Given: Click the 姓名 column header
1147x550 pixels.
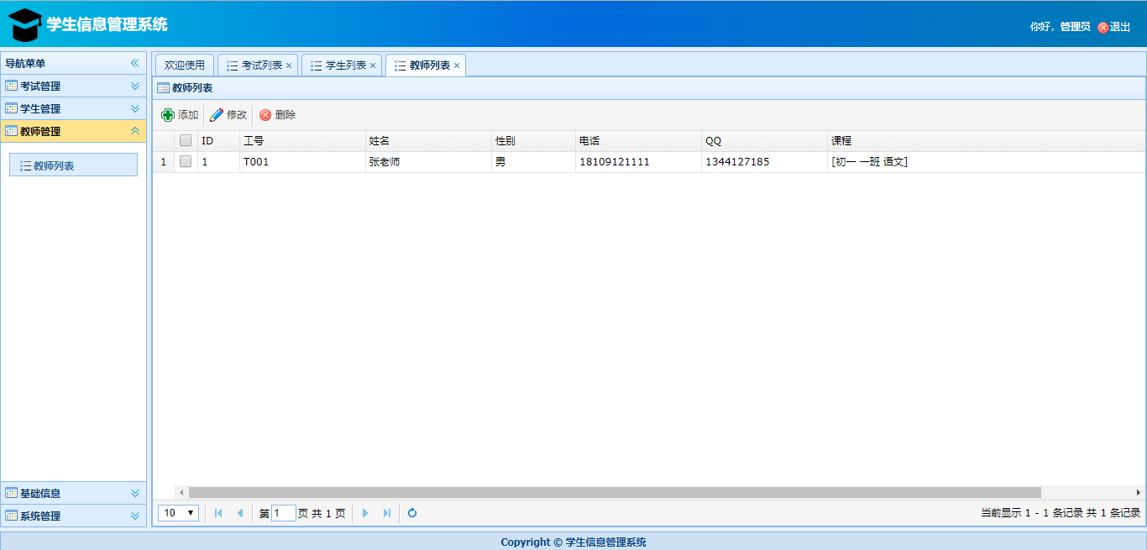Looking at the screenshot, I should click(x=428, y=140).
